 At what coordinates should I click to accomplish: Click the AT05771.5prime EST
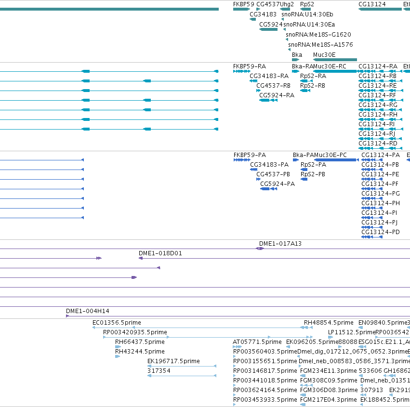pos(237,347)
